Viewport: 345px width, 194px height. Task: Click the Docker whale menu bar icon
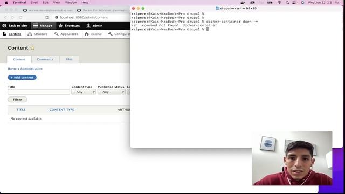pyautogui.click(x=243, y=3)
